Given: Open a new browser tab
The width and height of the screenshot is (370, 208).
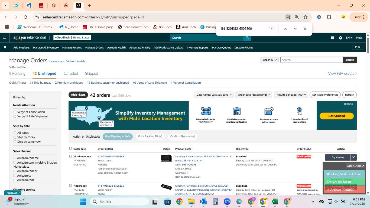Looking at the screenshot, I should [89, 5].
